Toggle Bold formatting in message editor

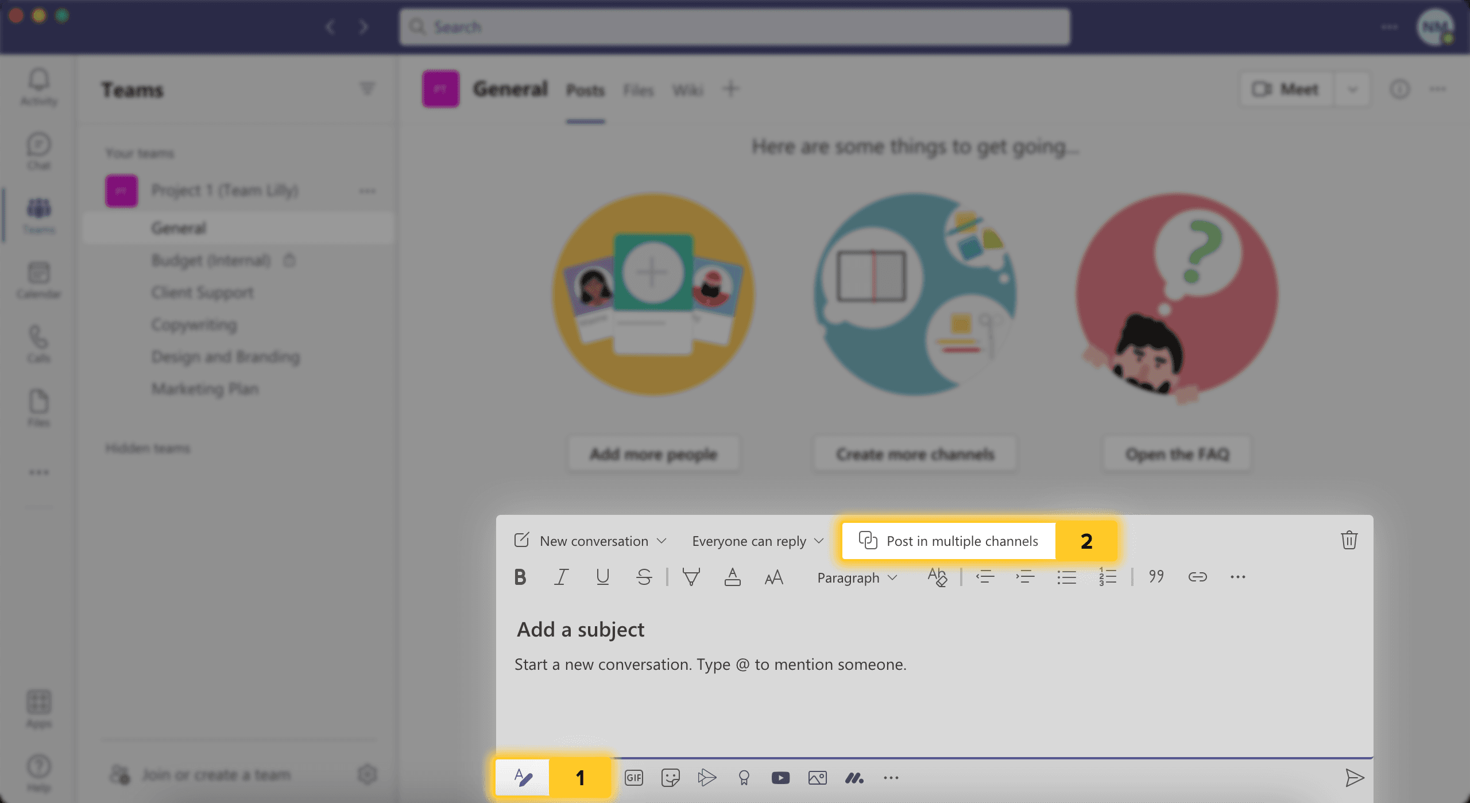(519, 576)
